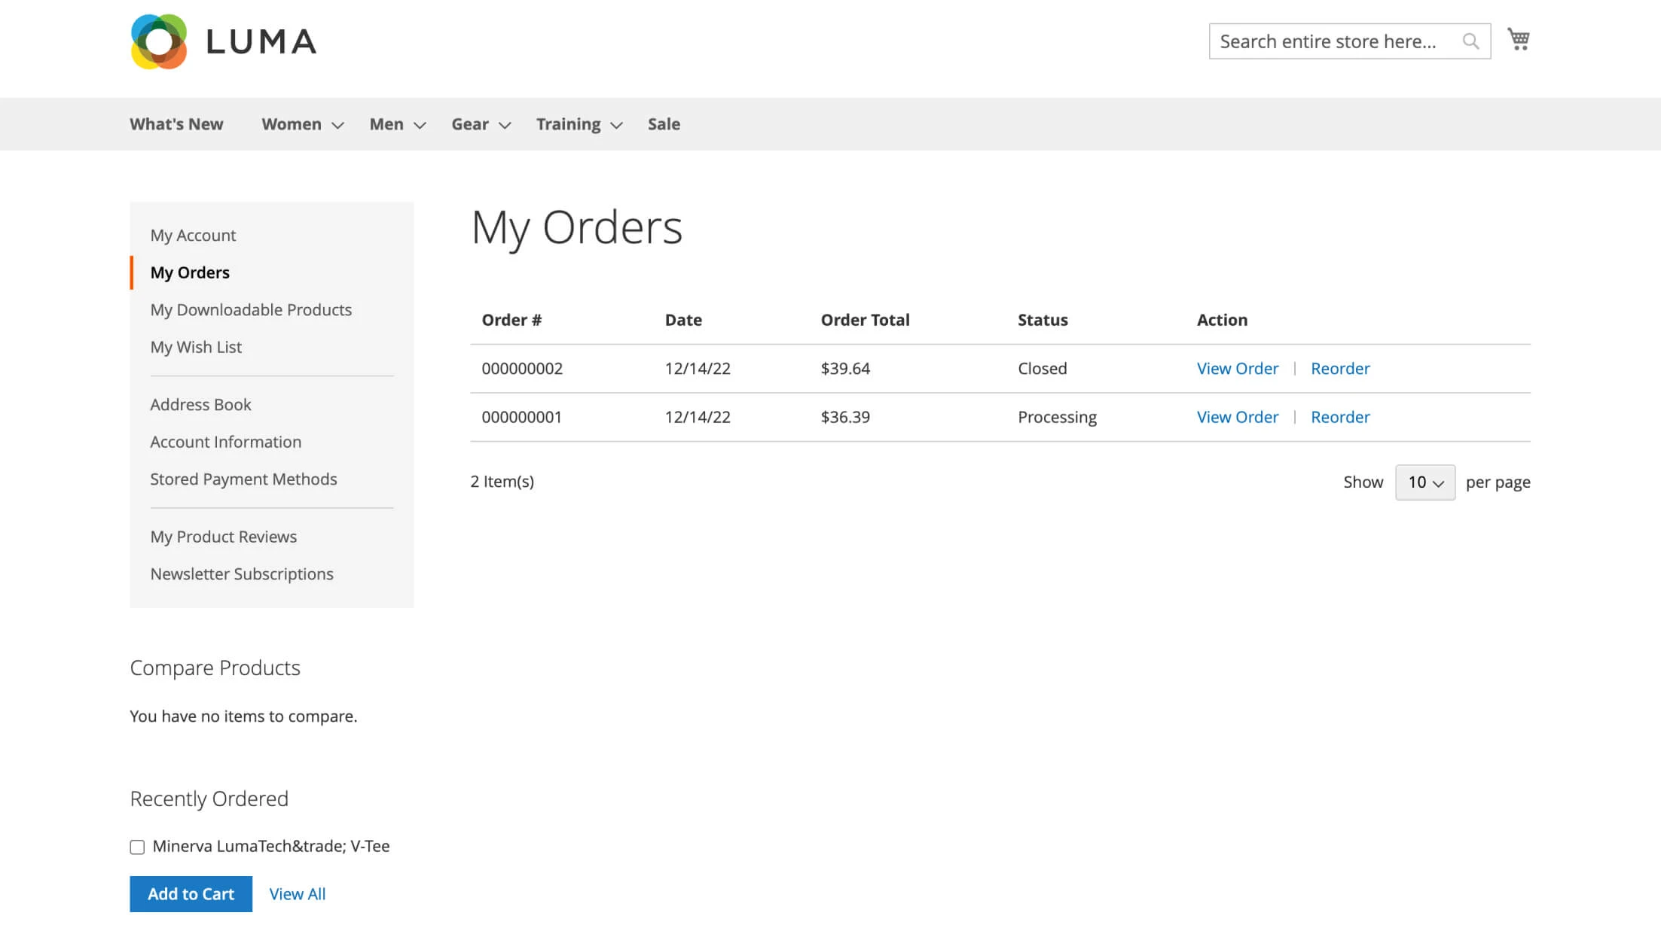
Task: Open the Sale menu item
Action: pos(663,123)
